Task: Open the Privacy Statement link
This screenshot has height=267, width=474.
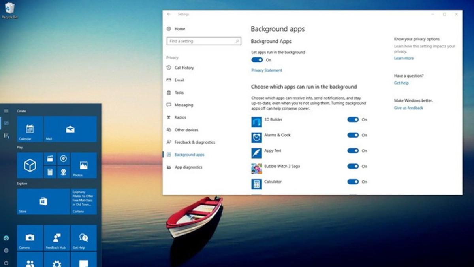Action: pyautogui.click(x=267, y=70)
